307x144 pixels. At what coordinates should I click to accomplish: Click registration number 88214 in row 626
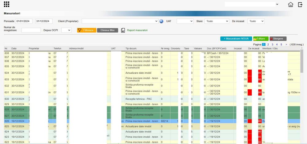point(165,121)
